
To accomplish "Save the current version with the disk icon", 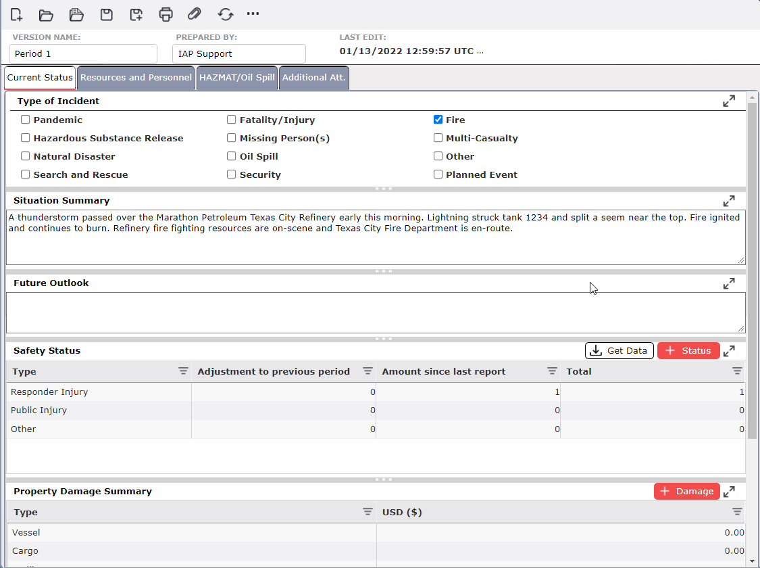I will point(106,14).
